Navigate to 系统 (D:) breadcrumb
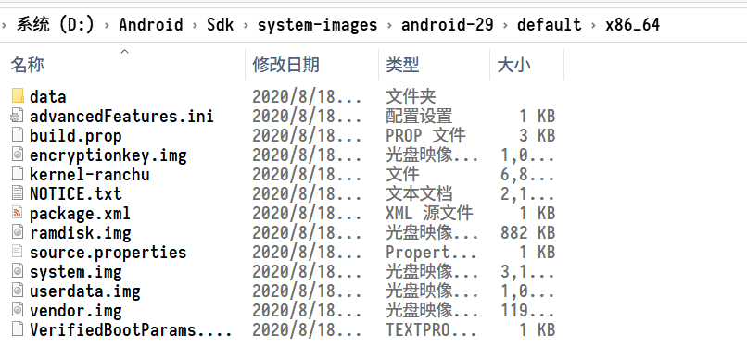The image size is (747, 359). 56,25
